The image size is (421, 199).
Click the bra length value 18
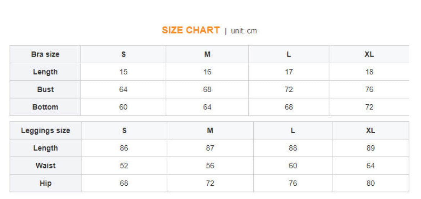(x=369, y=72)
